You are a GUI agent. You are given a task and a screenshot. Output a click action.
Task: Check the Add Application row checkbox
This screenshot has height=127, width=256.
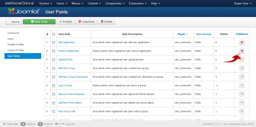[53, 43]
